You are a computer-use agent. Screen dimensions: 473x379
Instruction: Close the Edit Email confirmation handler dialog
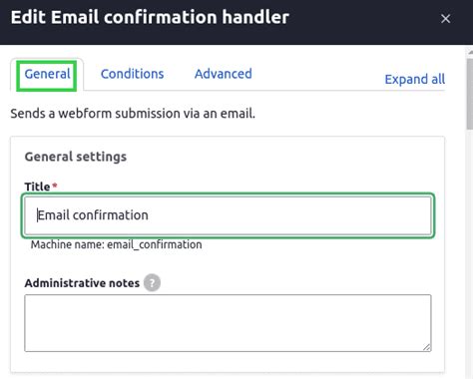(445, 19)
